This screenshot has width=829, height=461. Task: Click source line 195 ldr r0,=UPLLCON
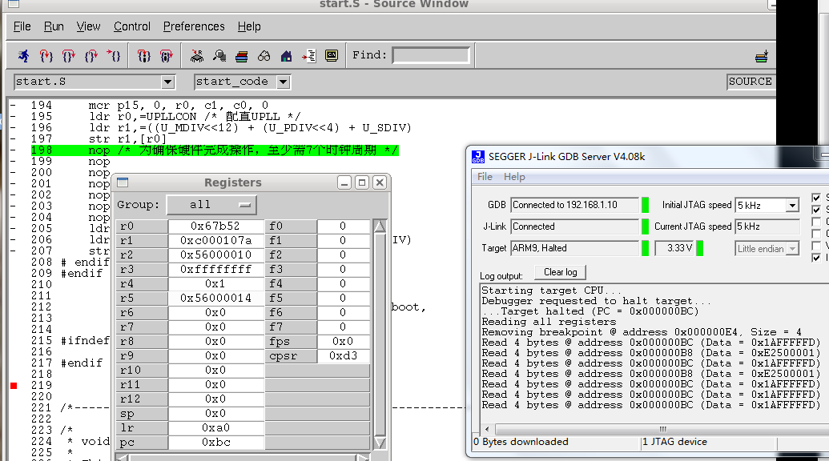click(x=195, y=116)
